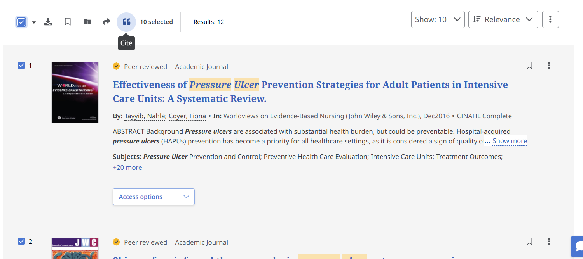The image size is (583, 259).
Task: Open selection options caret beside select-all
Action: point(34,22)
